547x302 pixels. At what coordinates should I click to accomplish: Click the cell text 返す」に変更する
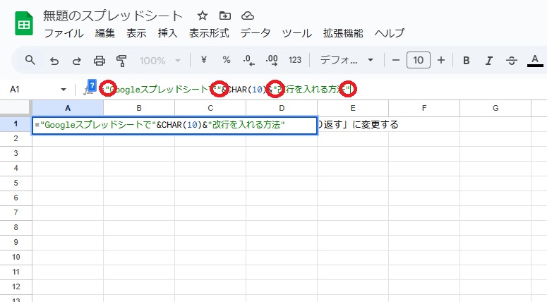coord(361,124)
